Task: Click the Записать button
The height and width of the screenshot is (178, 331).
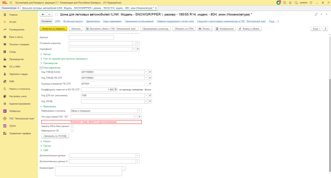Action: (76, 29)
